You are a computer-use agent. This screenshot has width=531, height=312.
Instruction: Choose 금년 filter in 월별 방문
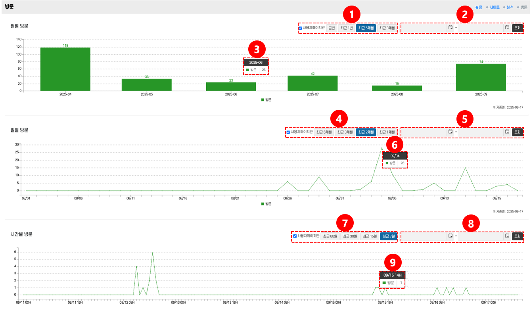click(332, 28)
